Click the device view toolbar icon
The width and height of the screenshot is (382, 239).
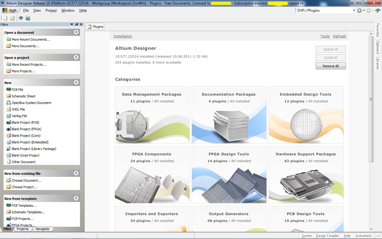(x=21, y=18)
